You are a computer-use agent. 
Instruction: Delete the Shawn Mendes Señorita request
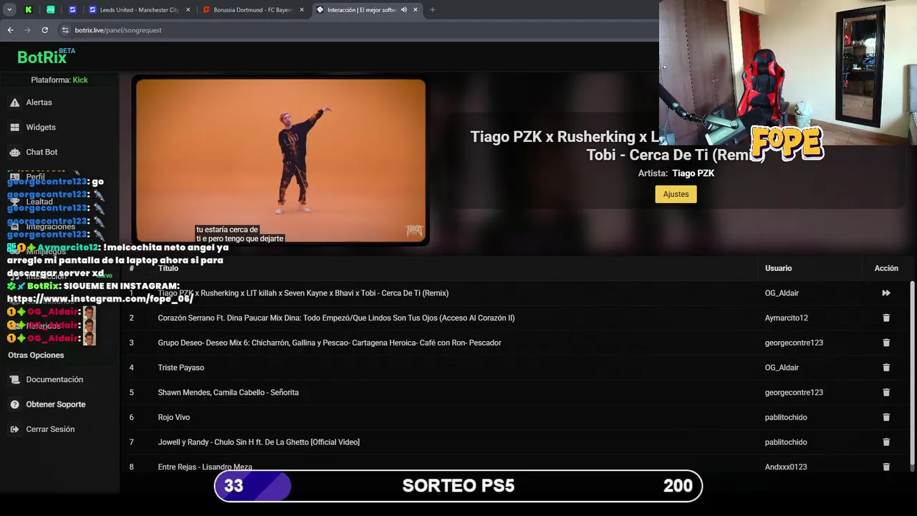tap(886, 393)
